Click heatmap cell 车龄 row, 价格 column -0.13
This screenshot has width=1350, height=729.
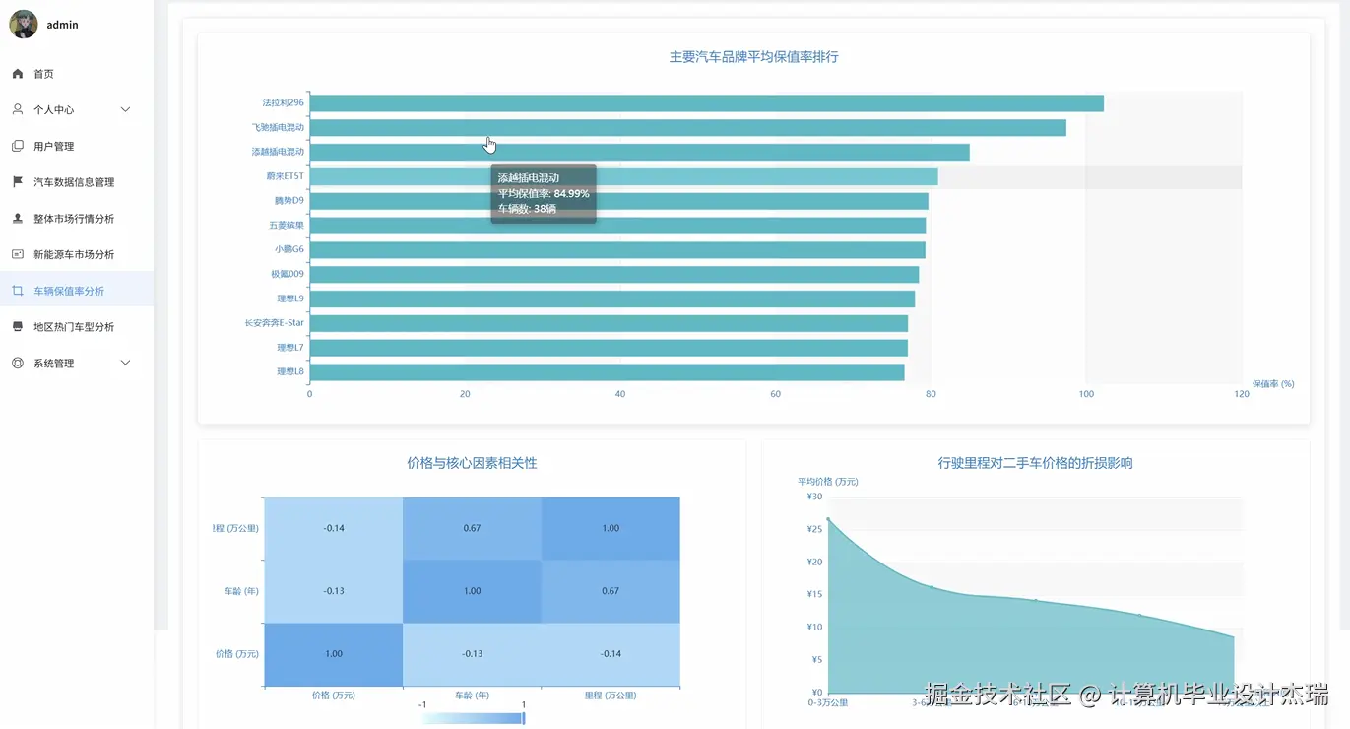point(333,591)
